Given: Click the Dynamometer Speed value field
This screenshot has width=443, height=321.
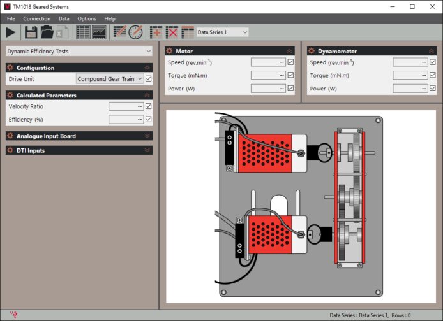Looking at the screenshot, I should click(410, 62).
